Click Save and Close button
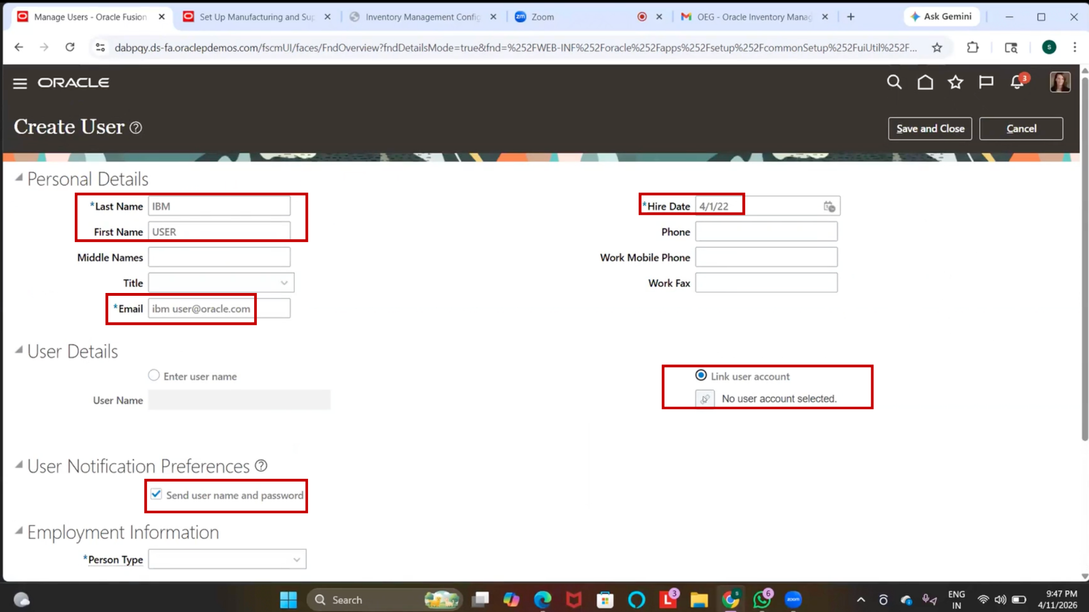The image size is (1089, 612). pos(930,129)
